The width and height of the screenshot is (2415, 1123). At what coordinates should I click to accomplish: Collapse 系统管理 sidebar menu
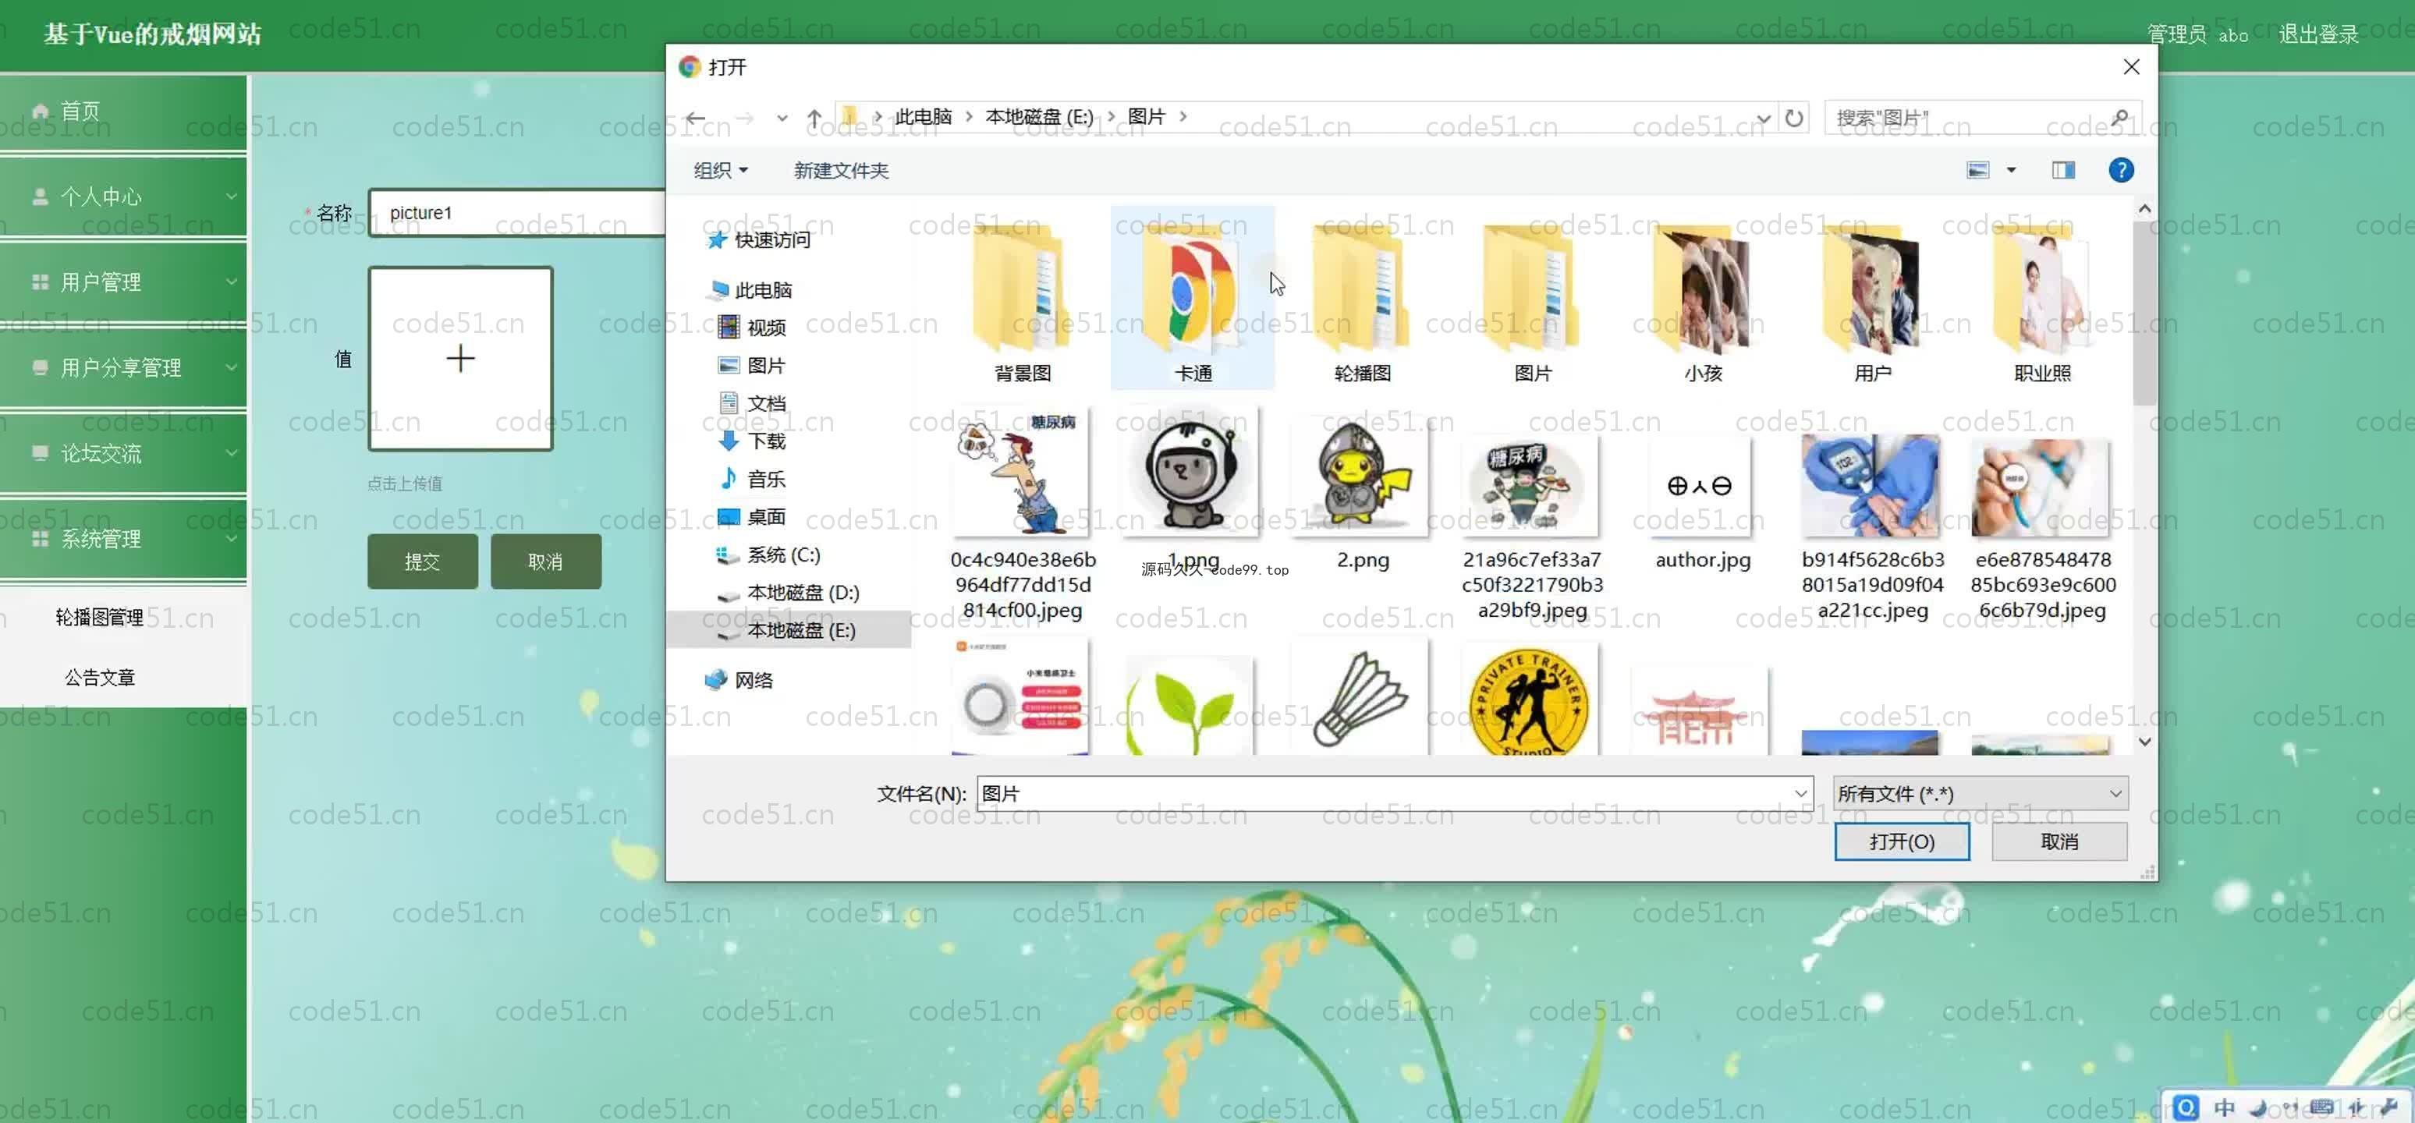[x=122, y=539]
